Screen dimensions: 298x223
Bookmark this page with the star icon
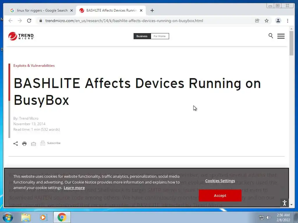pos(267,21)
